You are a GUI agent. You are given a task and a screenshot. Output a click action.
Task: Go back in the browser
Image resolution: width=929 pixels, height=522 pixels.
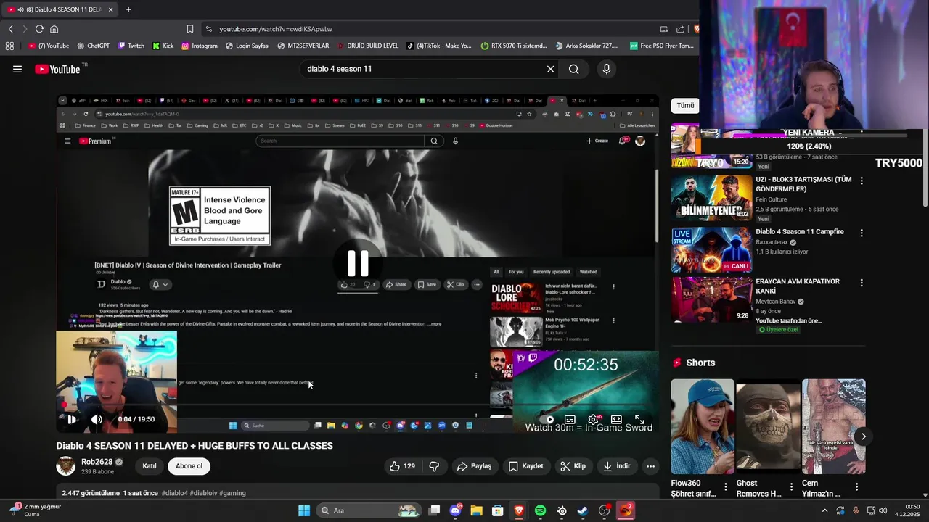click(10, 29)
